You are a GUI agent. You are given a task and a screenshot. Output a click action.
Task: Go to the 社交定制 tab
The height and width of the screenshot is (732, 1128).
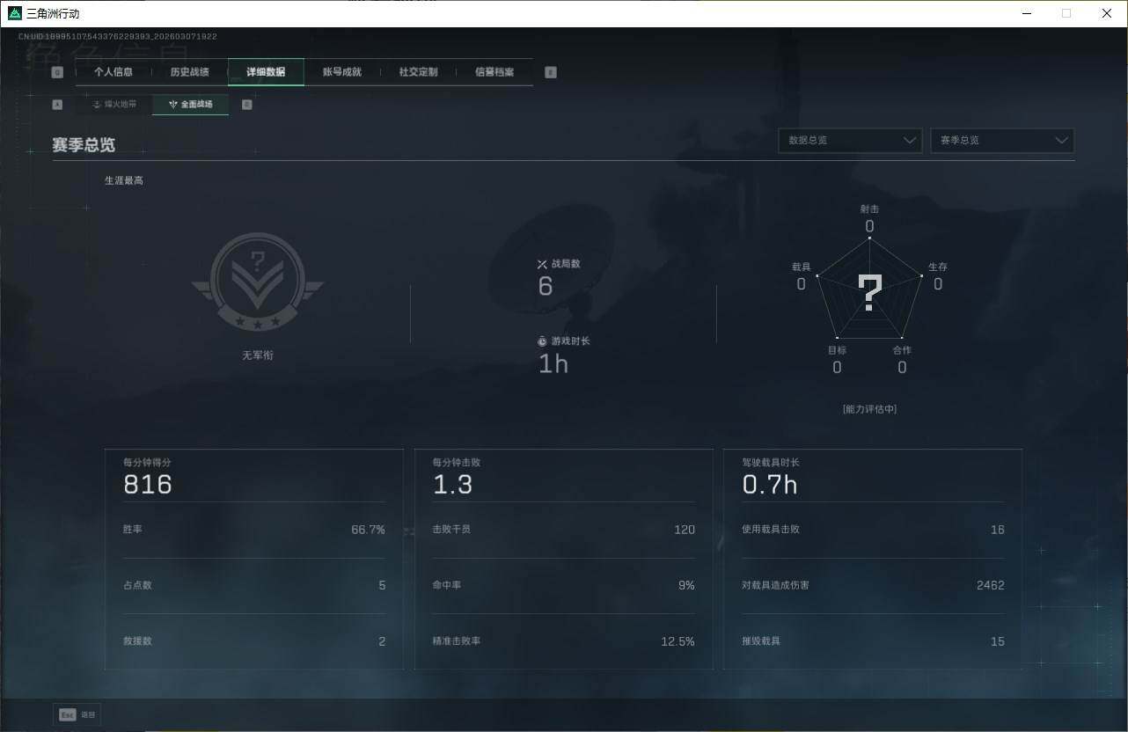pos(418,72)
